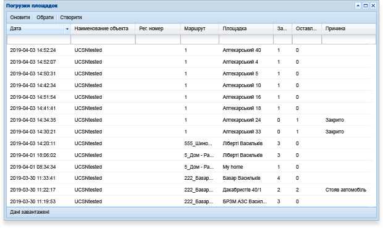
Task: Click Закрито reason for Аптекарський 24
Action: (335, 120)
